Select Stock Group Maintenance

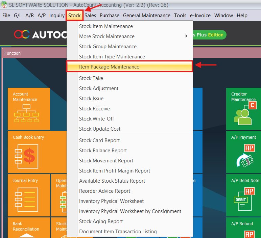coord(130,47)
